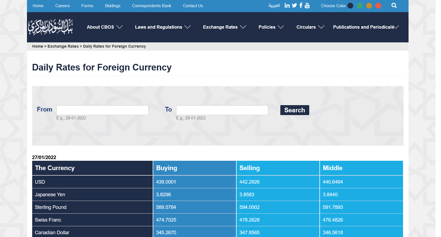Screen dimensions: 441x237
Task: Select the orange color theme
Action: click(x=369, y=6)
